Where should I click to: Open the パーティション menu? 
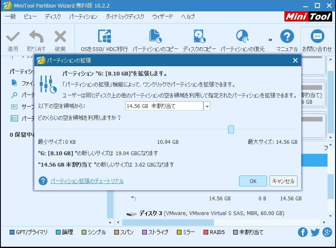(x=83, y=16)
